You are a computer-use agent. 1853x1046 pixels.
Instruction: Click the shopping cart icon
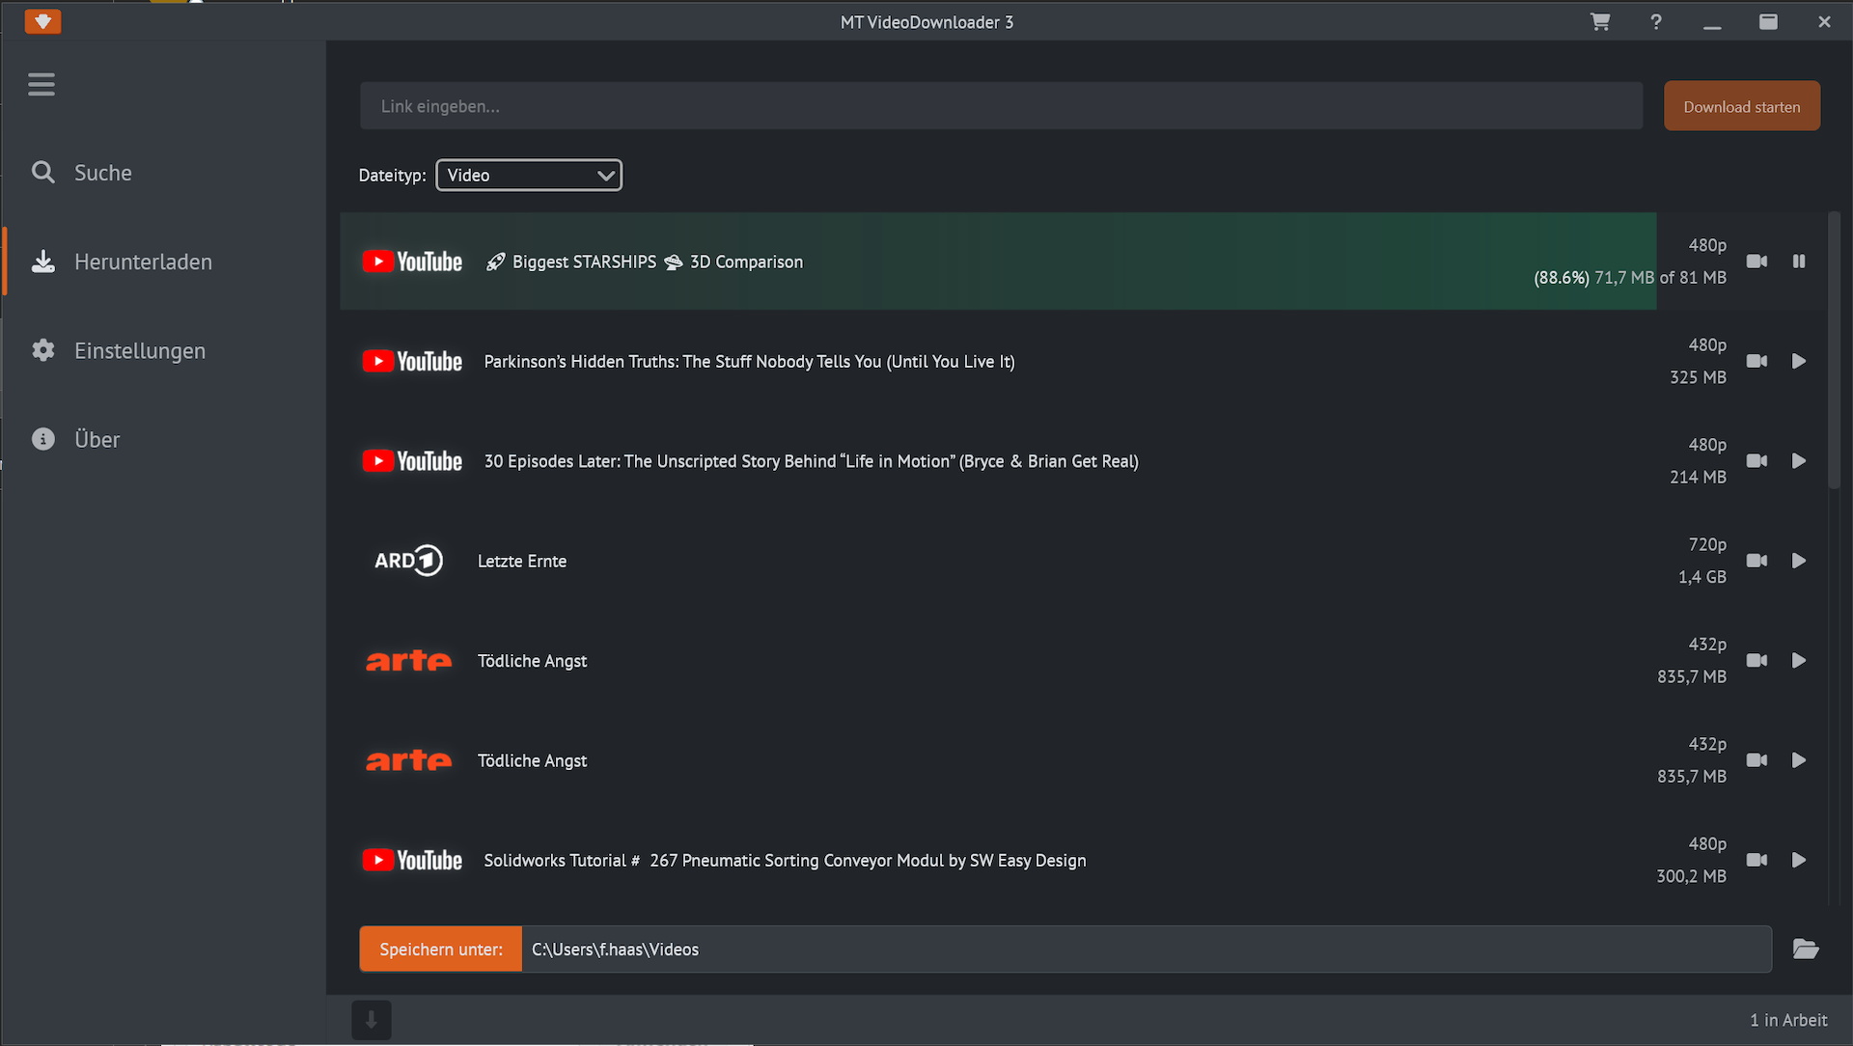click(1600, 21)
